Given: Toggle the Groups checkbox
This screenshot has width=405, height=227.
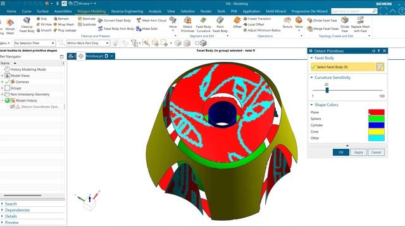Looking at the screenshot, I should [7, 88].
